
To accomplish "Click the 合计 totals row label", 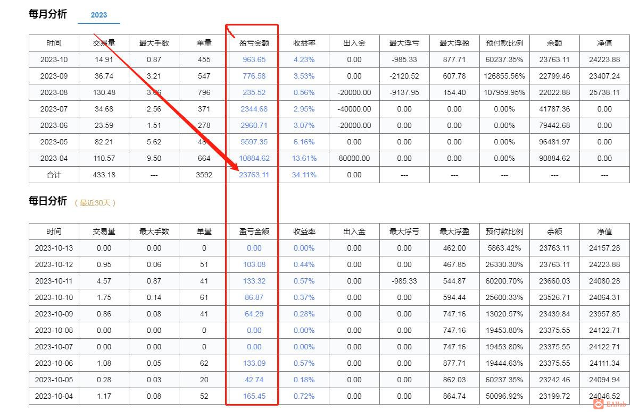I will 54,175.
